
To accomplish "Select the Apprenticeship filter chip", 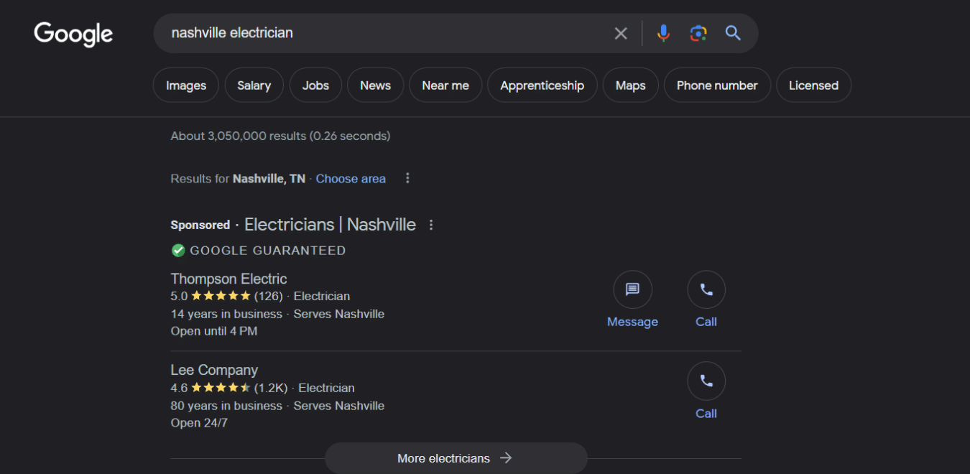I will tap(542, 85).
